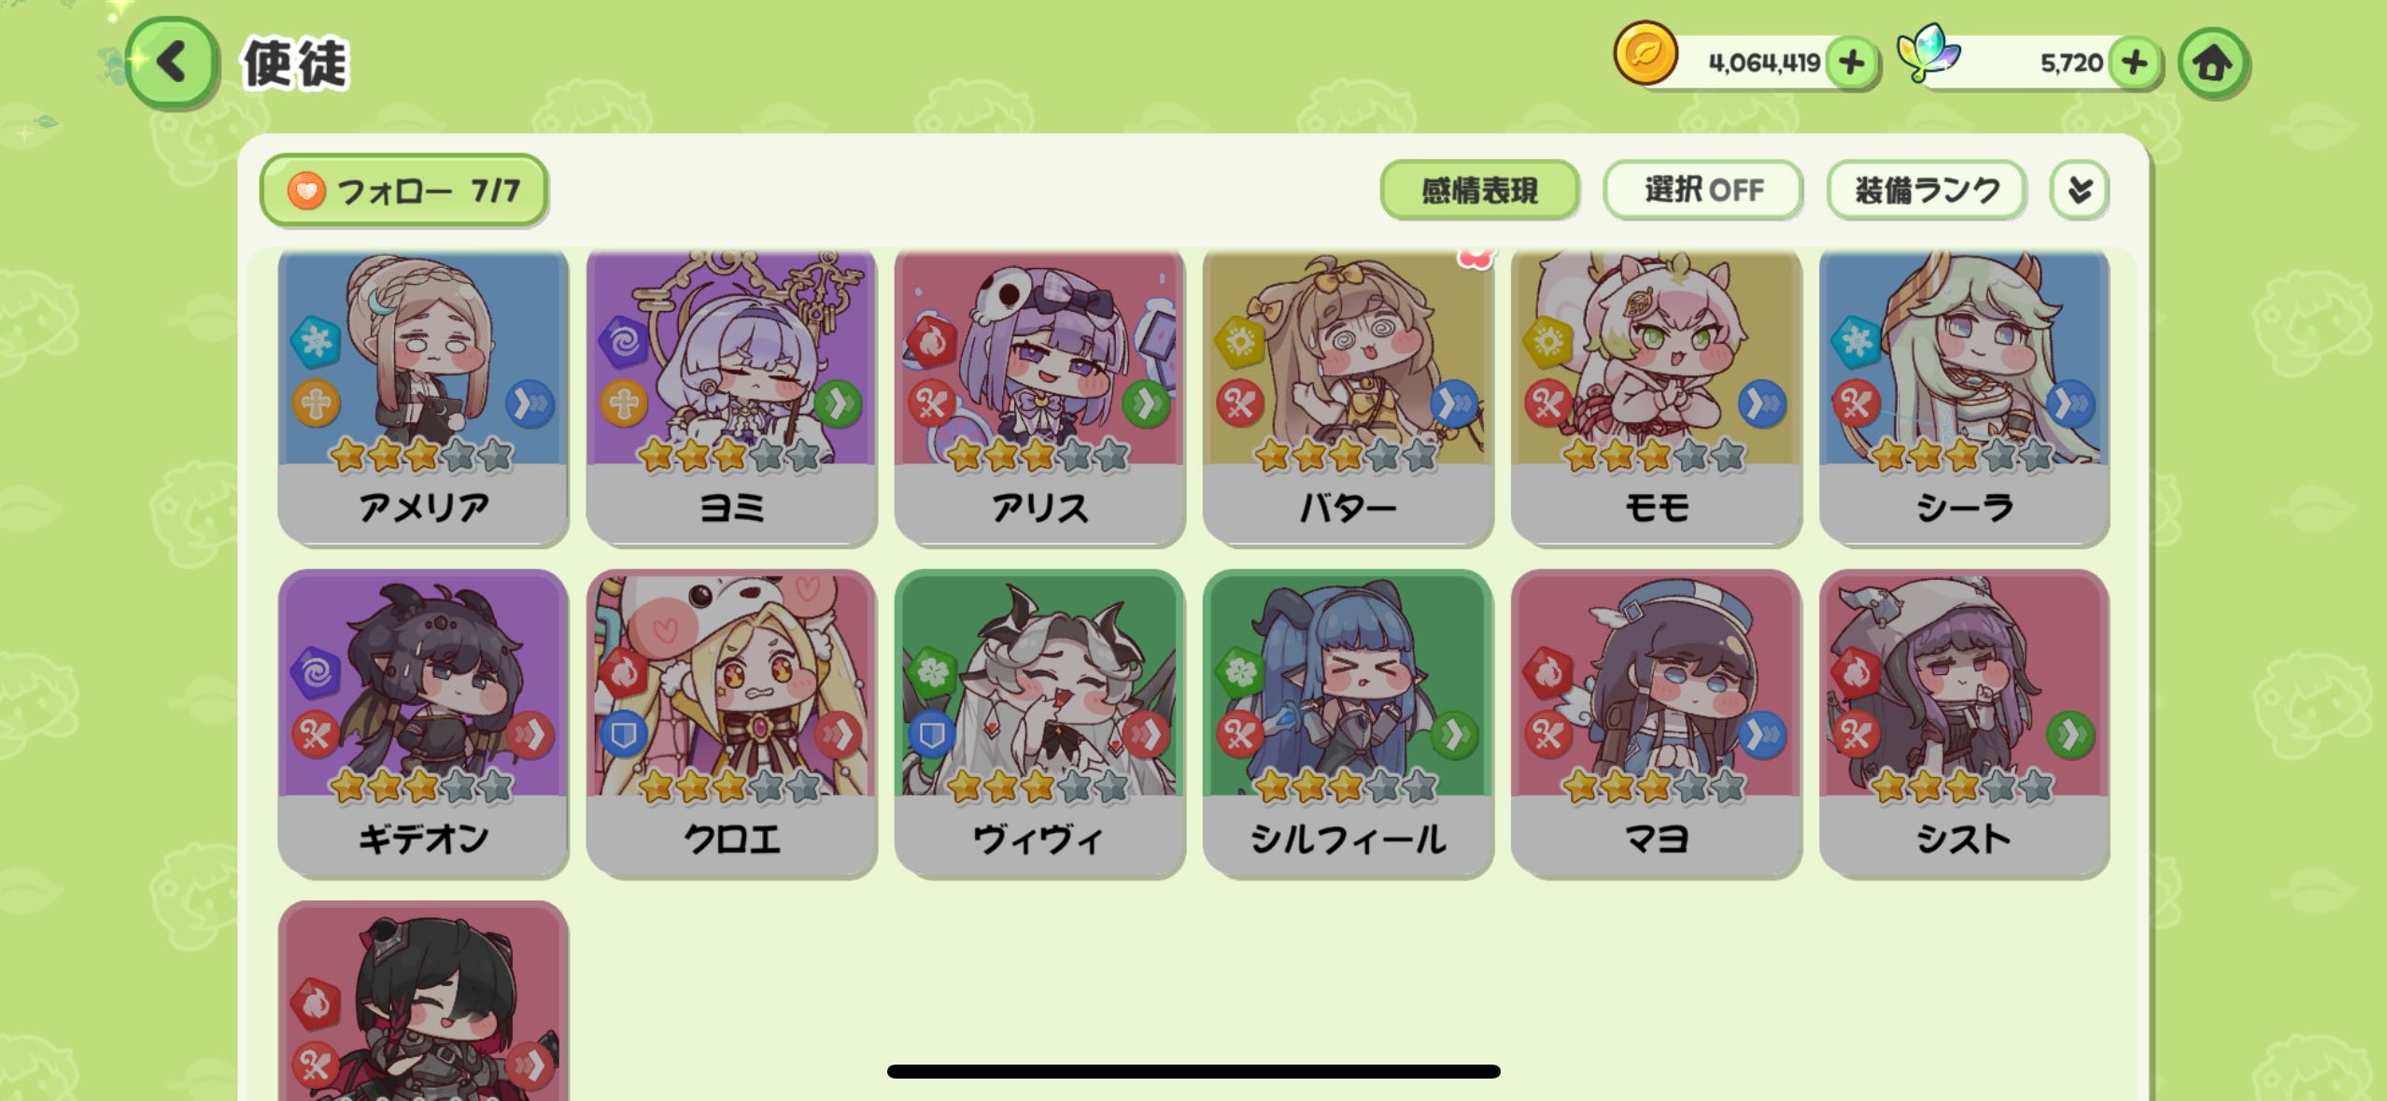The width and height of the screenshot is (2387, 1101).
Task: Tap the gold coin icon
Action: click(x=1645, y=53)
